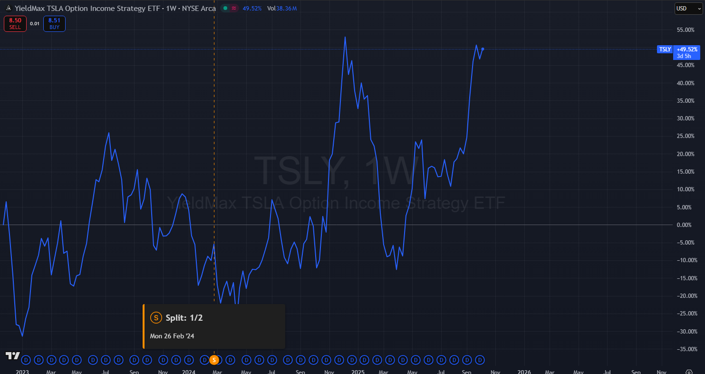Click the TSLY symbol logo icon
This screenshot has width=705, height=374.
coord(8,8)
